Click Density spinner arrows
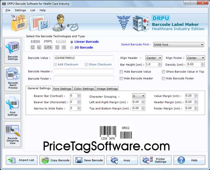This screenshot has height=170, width=210. click(203, 64)
